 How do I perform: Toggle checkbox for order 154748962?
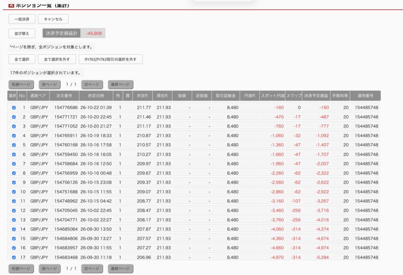14,201
